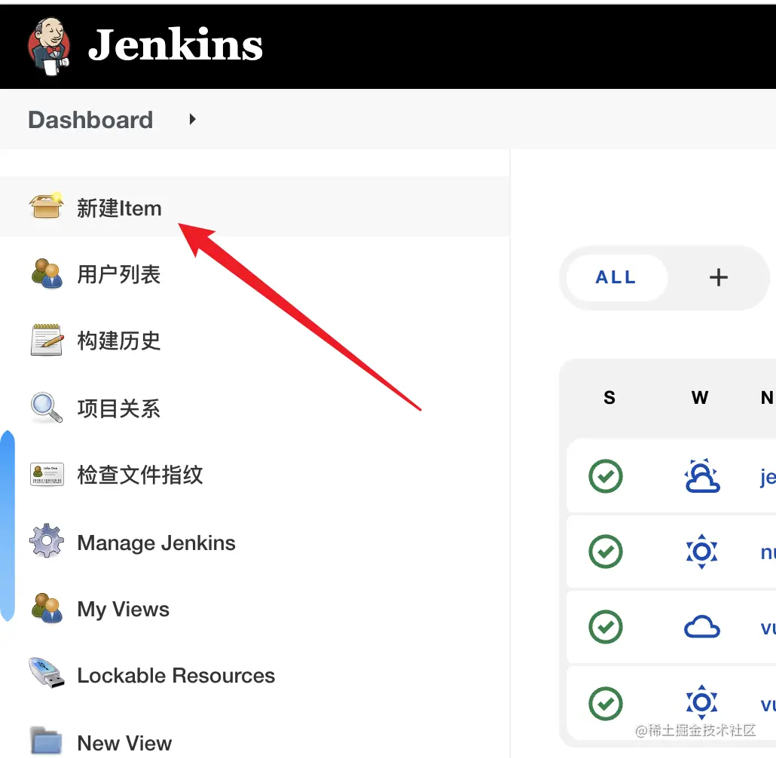776x758 pixels.
Task: Click the My Views people icon
Action: [47, 608]
